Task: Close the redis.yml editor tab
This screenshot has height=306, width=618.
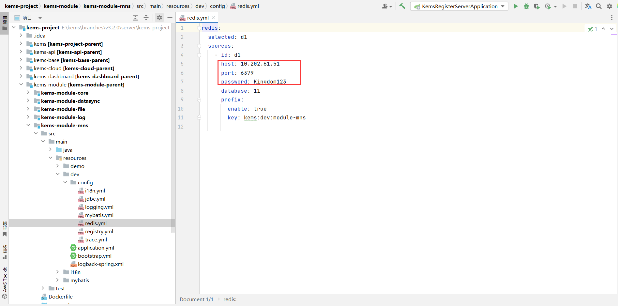Action: (213, 18)
